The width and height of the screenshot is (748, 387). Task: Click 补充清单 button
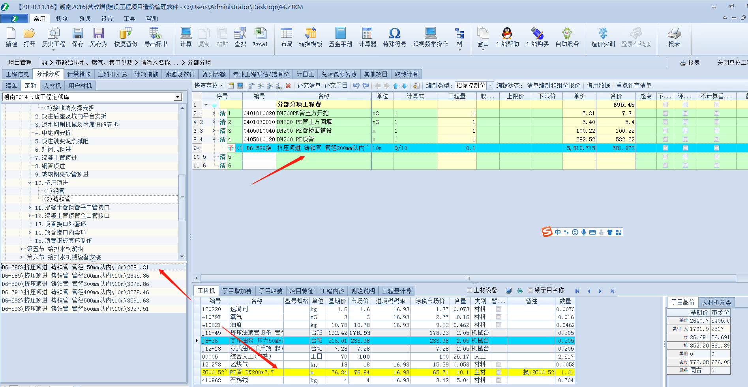309,86
